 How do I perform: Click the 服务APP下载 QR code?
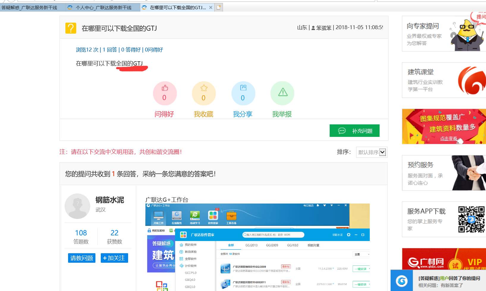(x=471, y=219)
